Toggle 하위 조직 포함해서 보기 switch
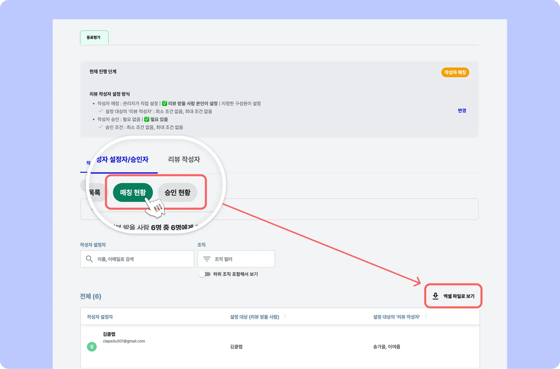The width and height of the screenshot is (560, 369). pos(205,274)
